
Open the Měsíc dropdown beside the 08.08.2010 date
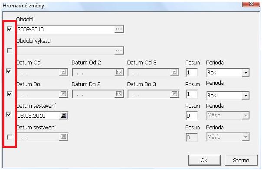(x=246, y=115)
